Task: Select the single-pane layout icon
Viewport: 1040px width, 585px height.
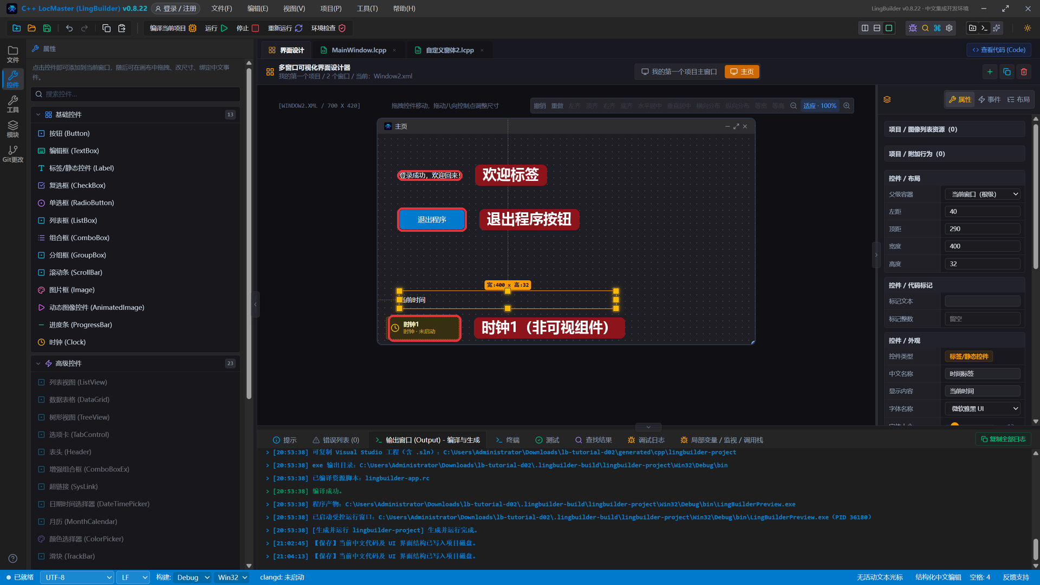Action: point(889,28)
